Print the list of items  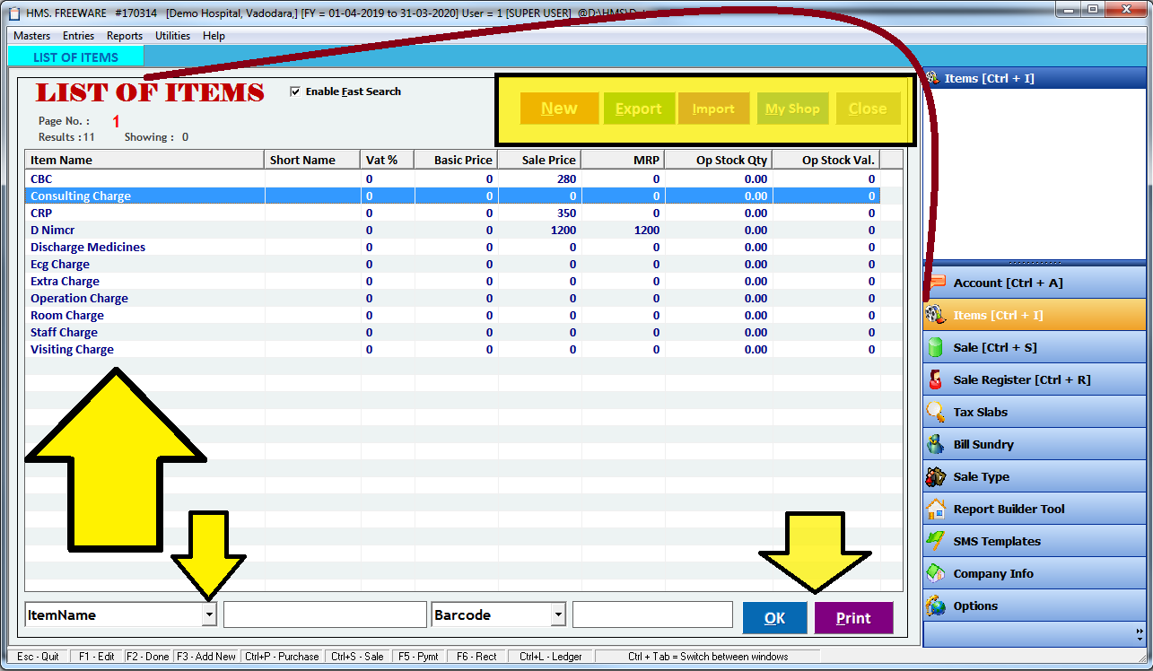coord(852,618)
